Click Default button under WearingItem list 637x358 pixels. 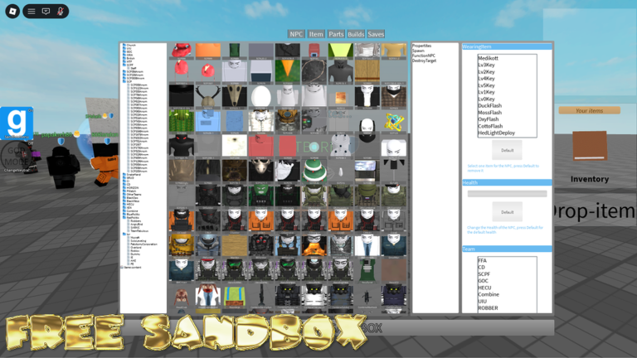coord(507,150)
